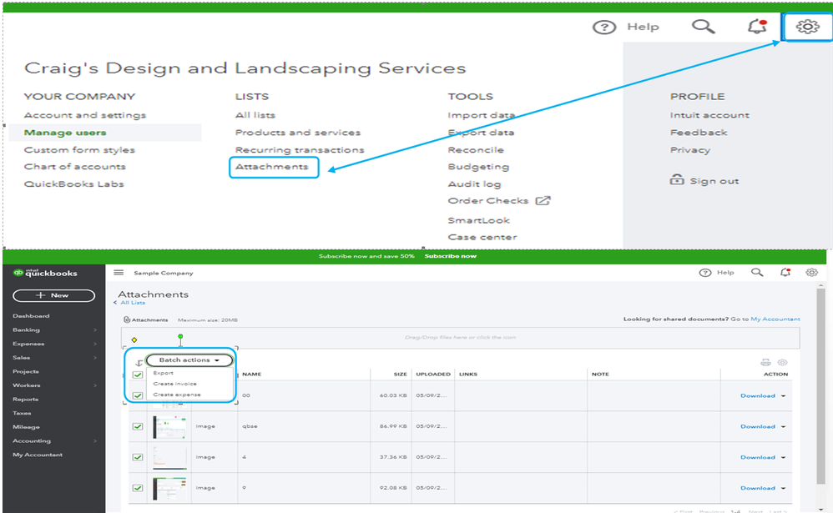This screenshot has height=513, width=833.
Task: Expand the Banking chevron in the sidebar
Action: [95, 329]
